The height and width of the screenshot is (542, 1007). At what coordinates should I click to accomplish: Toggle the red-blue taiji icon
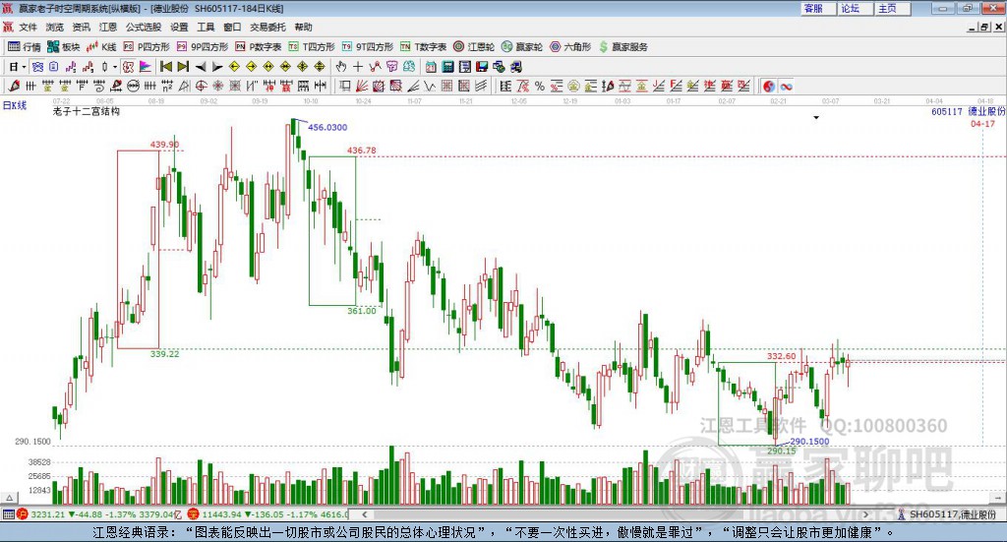[x=769, y=86]
